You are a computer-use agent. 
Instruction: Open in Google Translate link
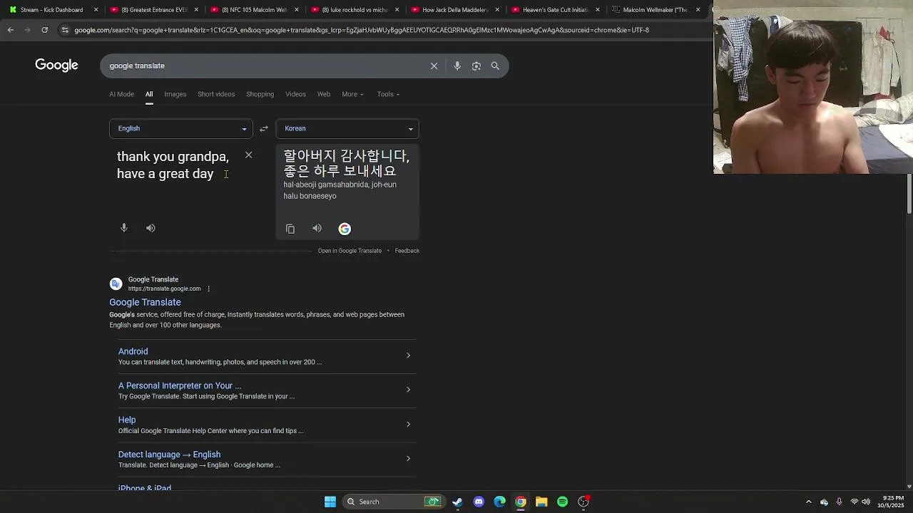(x=350, y=251)
